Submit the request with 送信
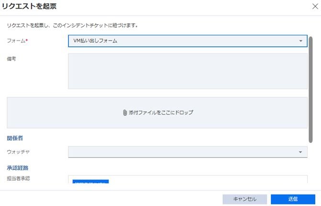321x206 pixels. point(293,199)
